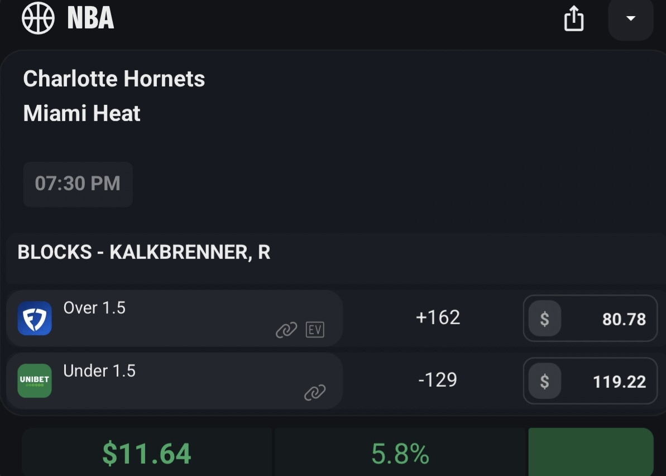The image size is (666, 476).
Task: Click the dollar sign beside 80.78 stake
Action: point(544,319)
